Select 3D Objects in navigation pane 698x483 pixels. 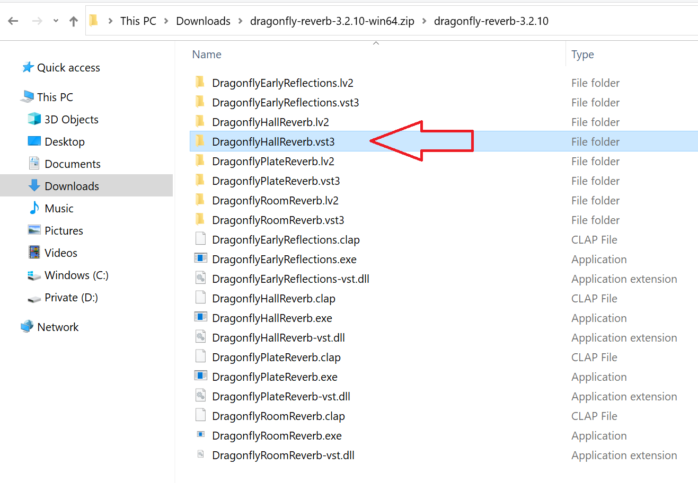(71, 119)
